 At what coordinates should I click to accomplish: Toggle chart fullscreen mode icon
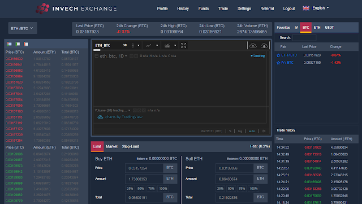pyautogui.click(x=183, y=45)
